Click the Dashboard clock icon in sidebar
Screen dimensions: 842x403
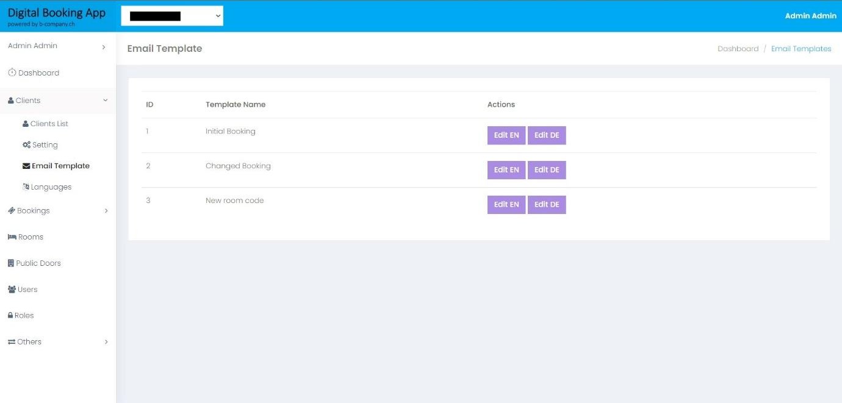tap(12, 73)
